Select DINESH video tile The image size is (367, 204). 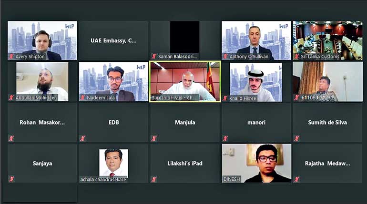pyautogui.click(x=256, y=163)
